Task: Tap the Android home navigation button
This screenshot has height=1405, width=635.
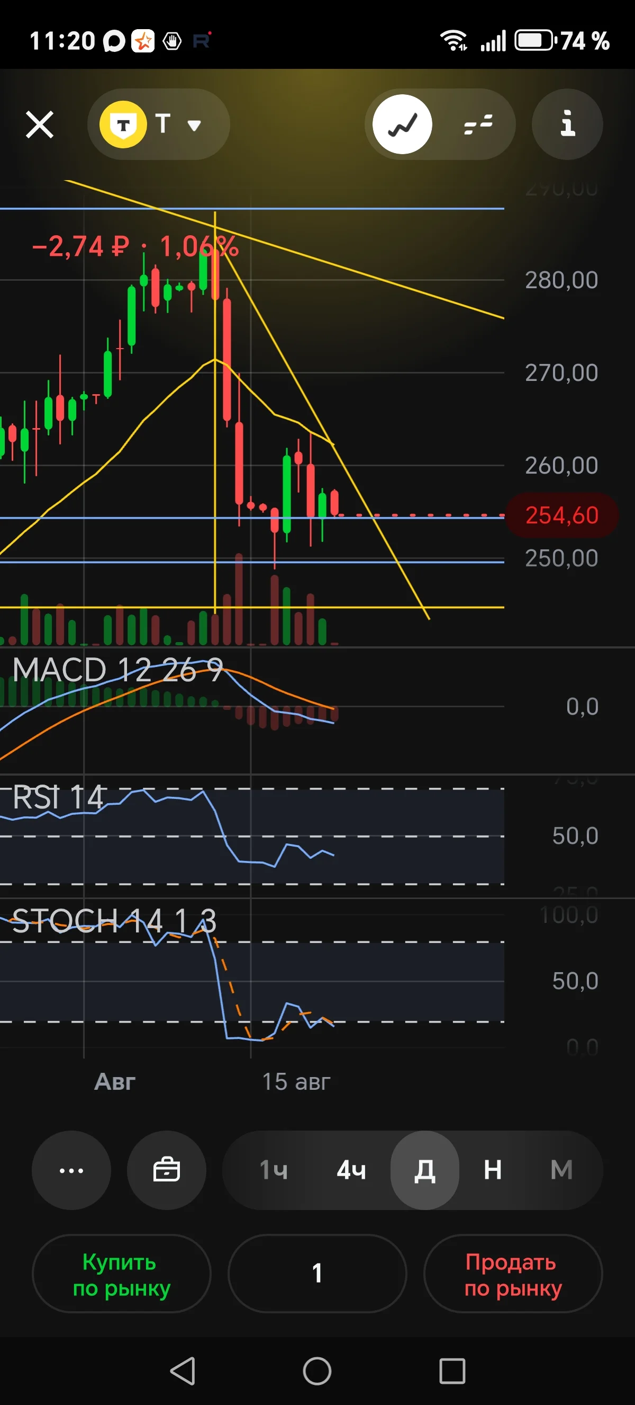Action: point(317,1371)
